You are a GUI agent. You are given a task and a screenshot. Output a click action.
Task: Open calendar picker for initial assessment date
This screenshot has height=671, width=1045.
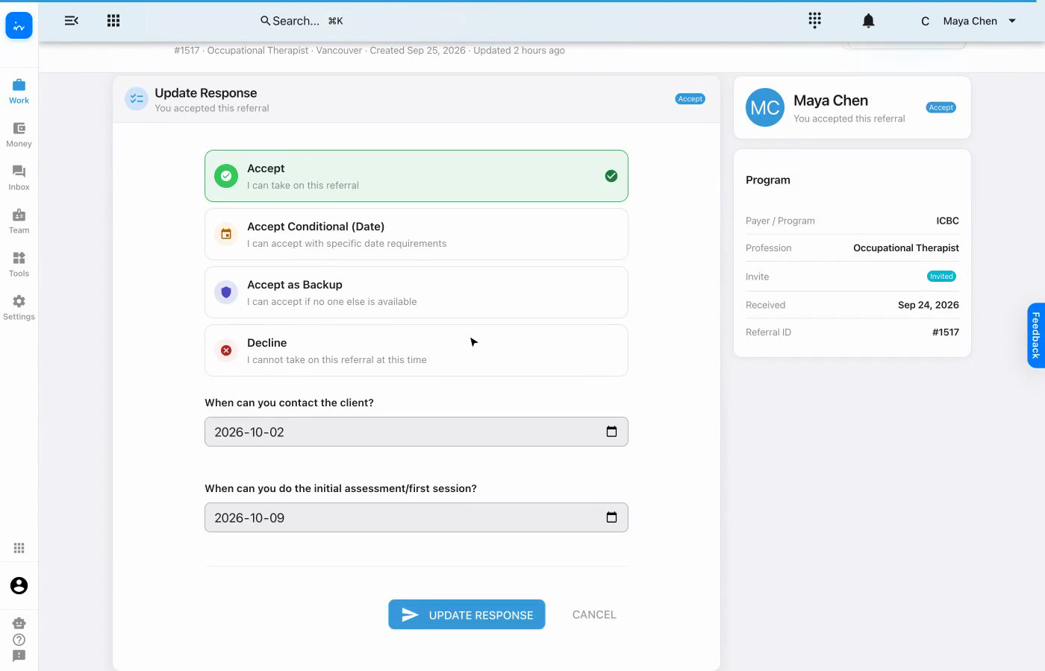[x=611, y=517]
